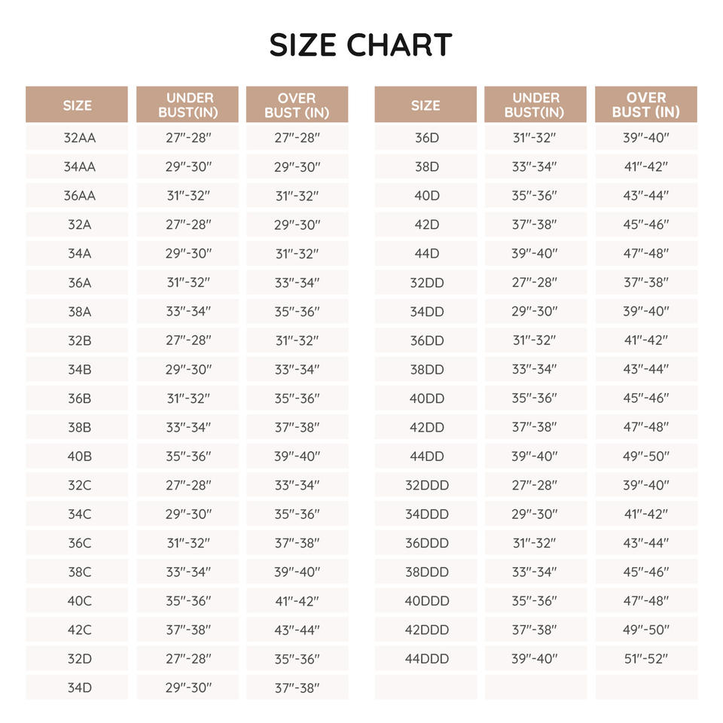Screen dimensions: 723x723
Task: Click the left UNDER BUST(IN) column header
Action: [188, 104]
